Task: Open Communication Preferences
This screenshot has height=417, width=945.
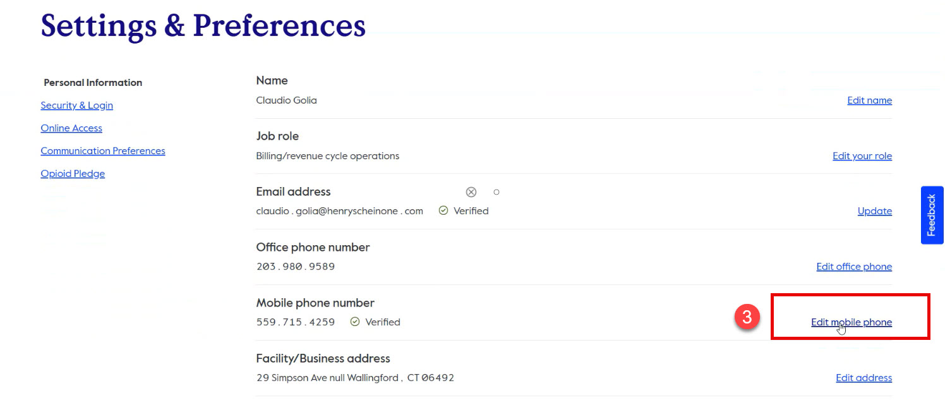Action: pos(103,150)
